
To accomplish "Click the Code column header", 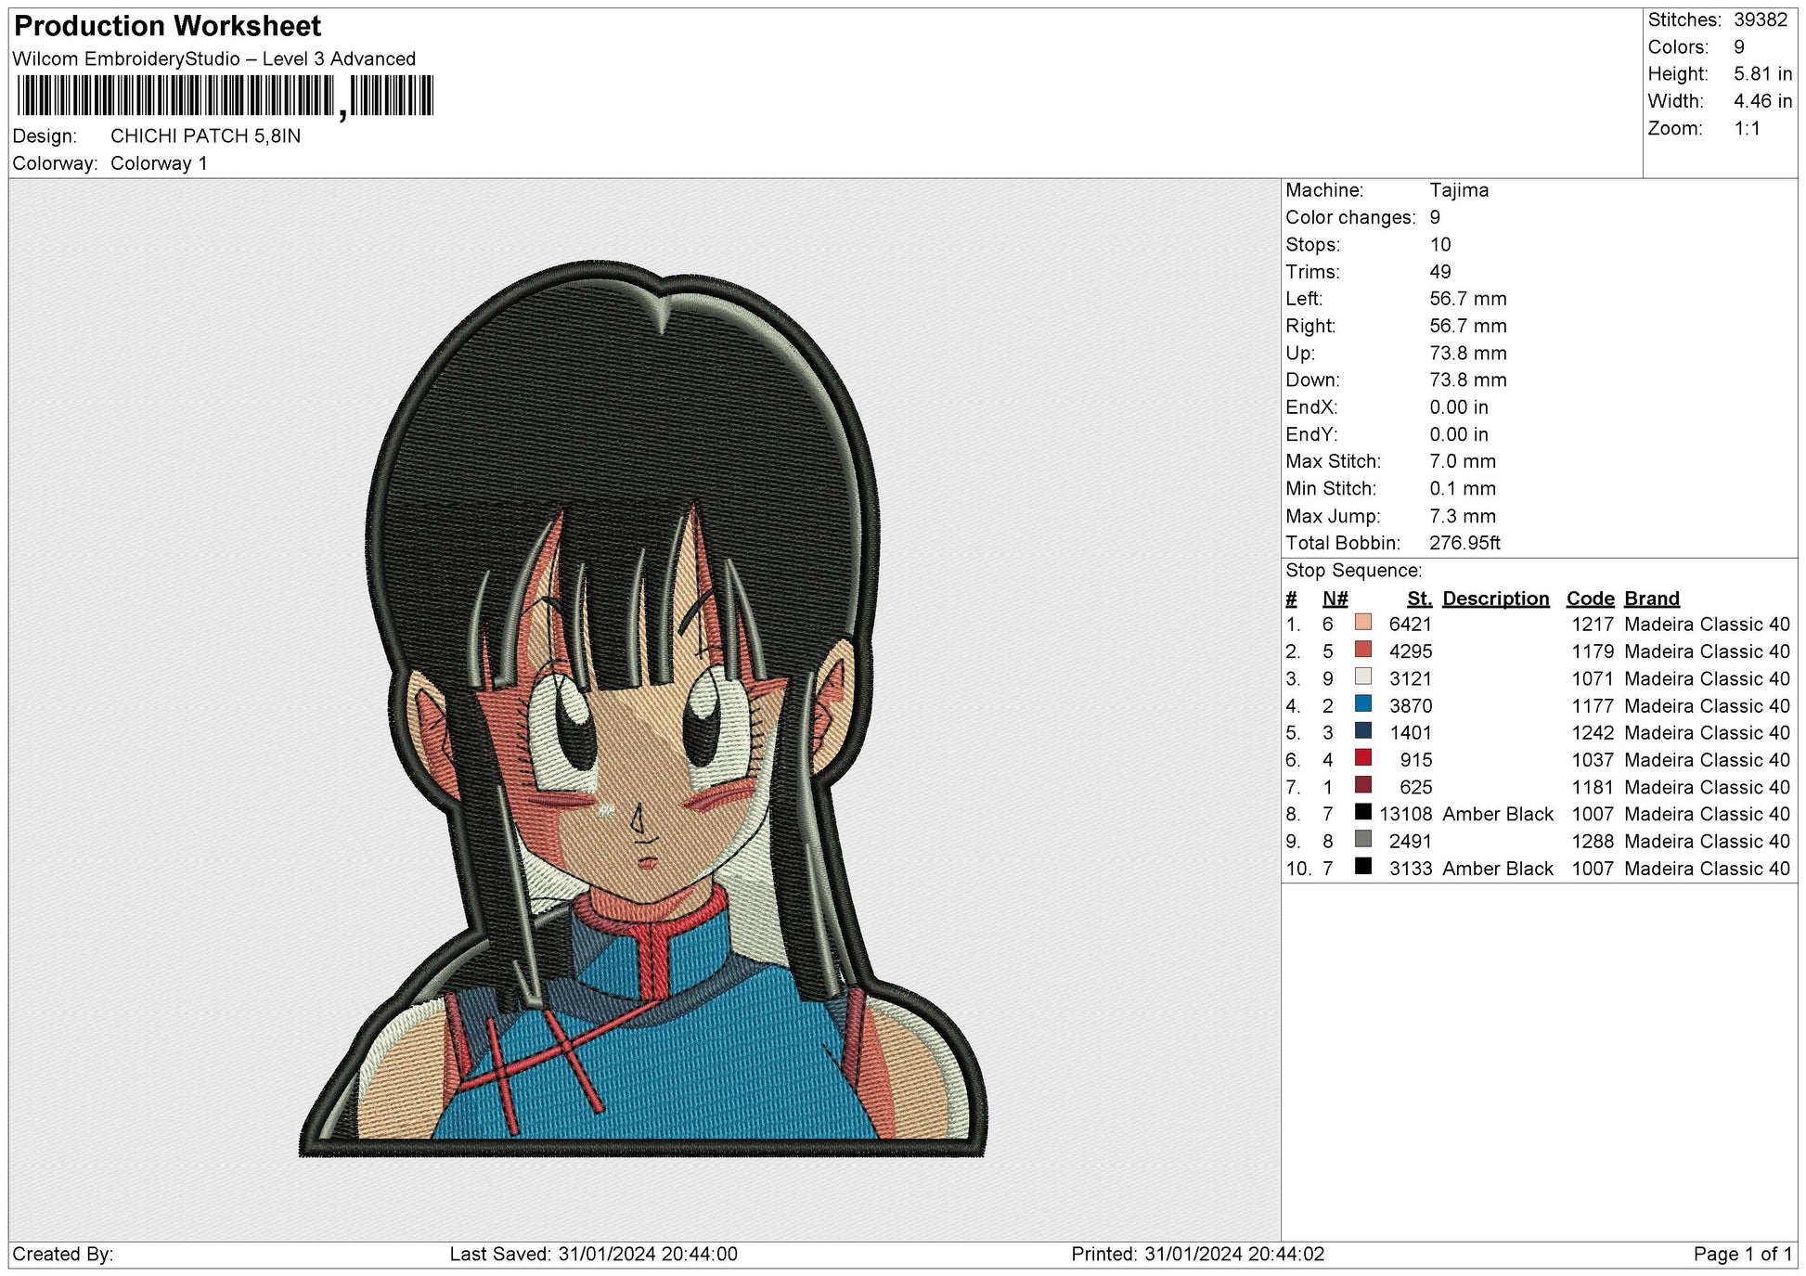I will [x=1590, y=599].
